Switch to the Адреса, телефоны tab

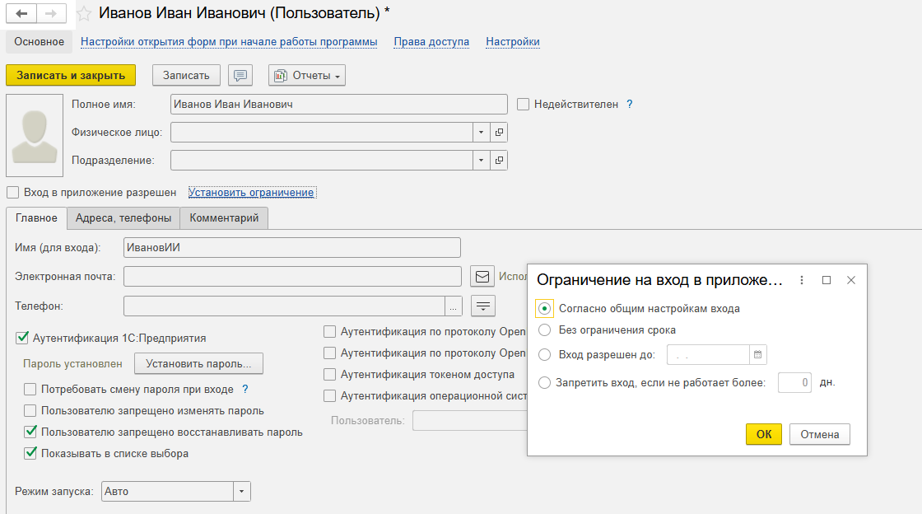[123, 218]
